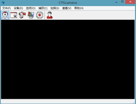Image resolution: width=136 pixels, height=104 pixels.
Task: Open the 选项(O) menu
Action: [31, 8]
